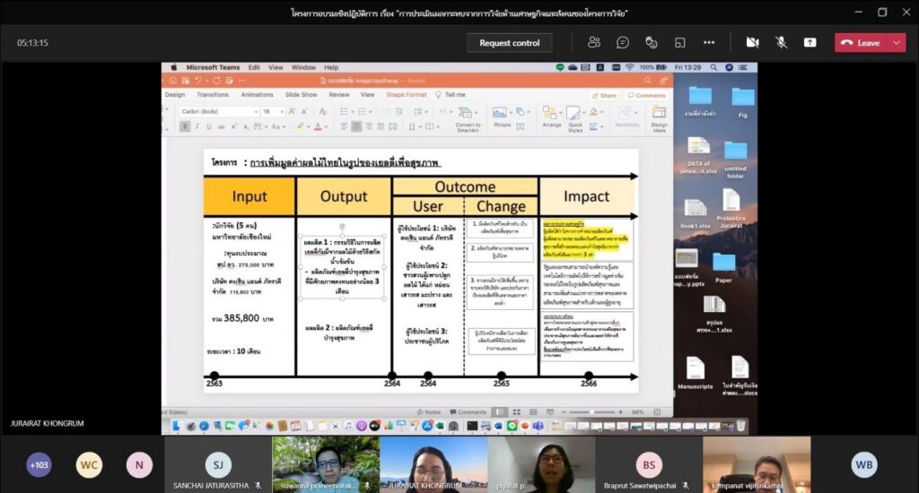This screenshot has height=493, width=919.
Task: Click the +103 more participants avatar
Action: [x=39, y=464]
